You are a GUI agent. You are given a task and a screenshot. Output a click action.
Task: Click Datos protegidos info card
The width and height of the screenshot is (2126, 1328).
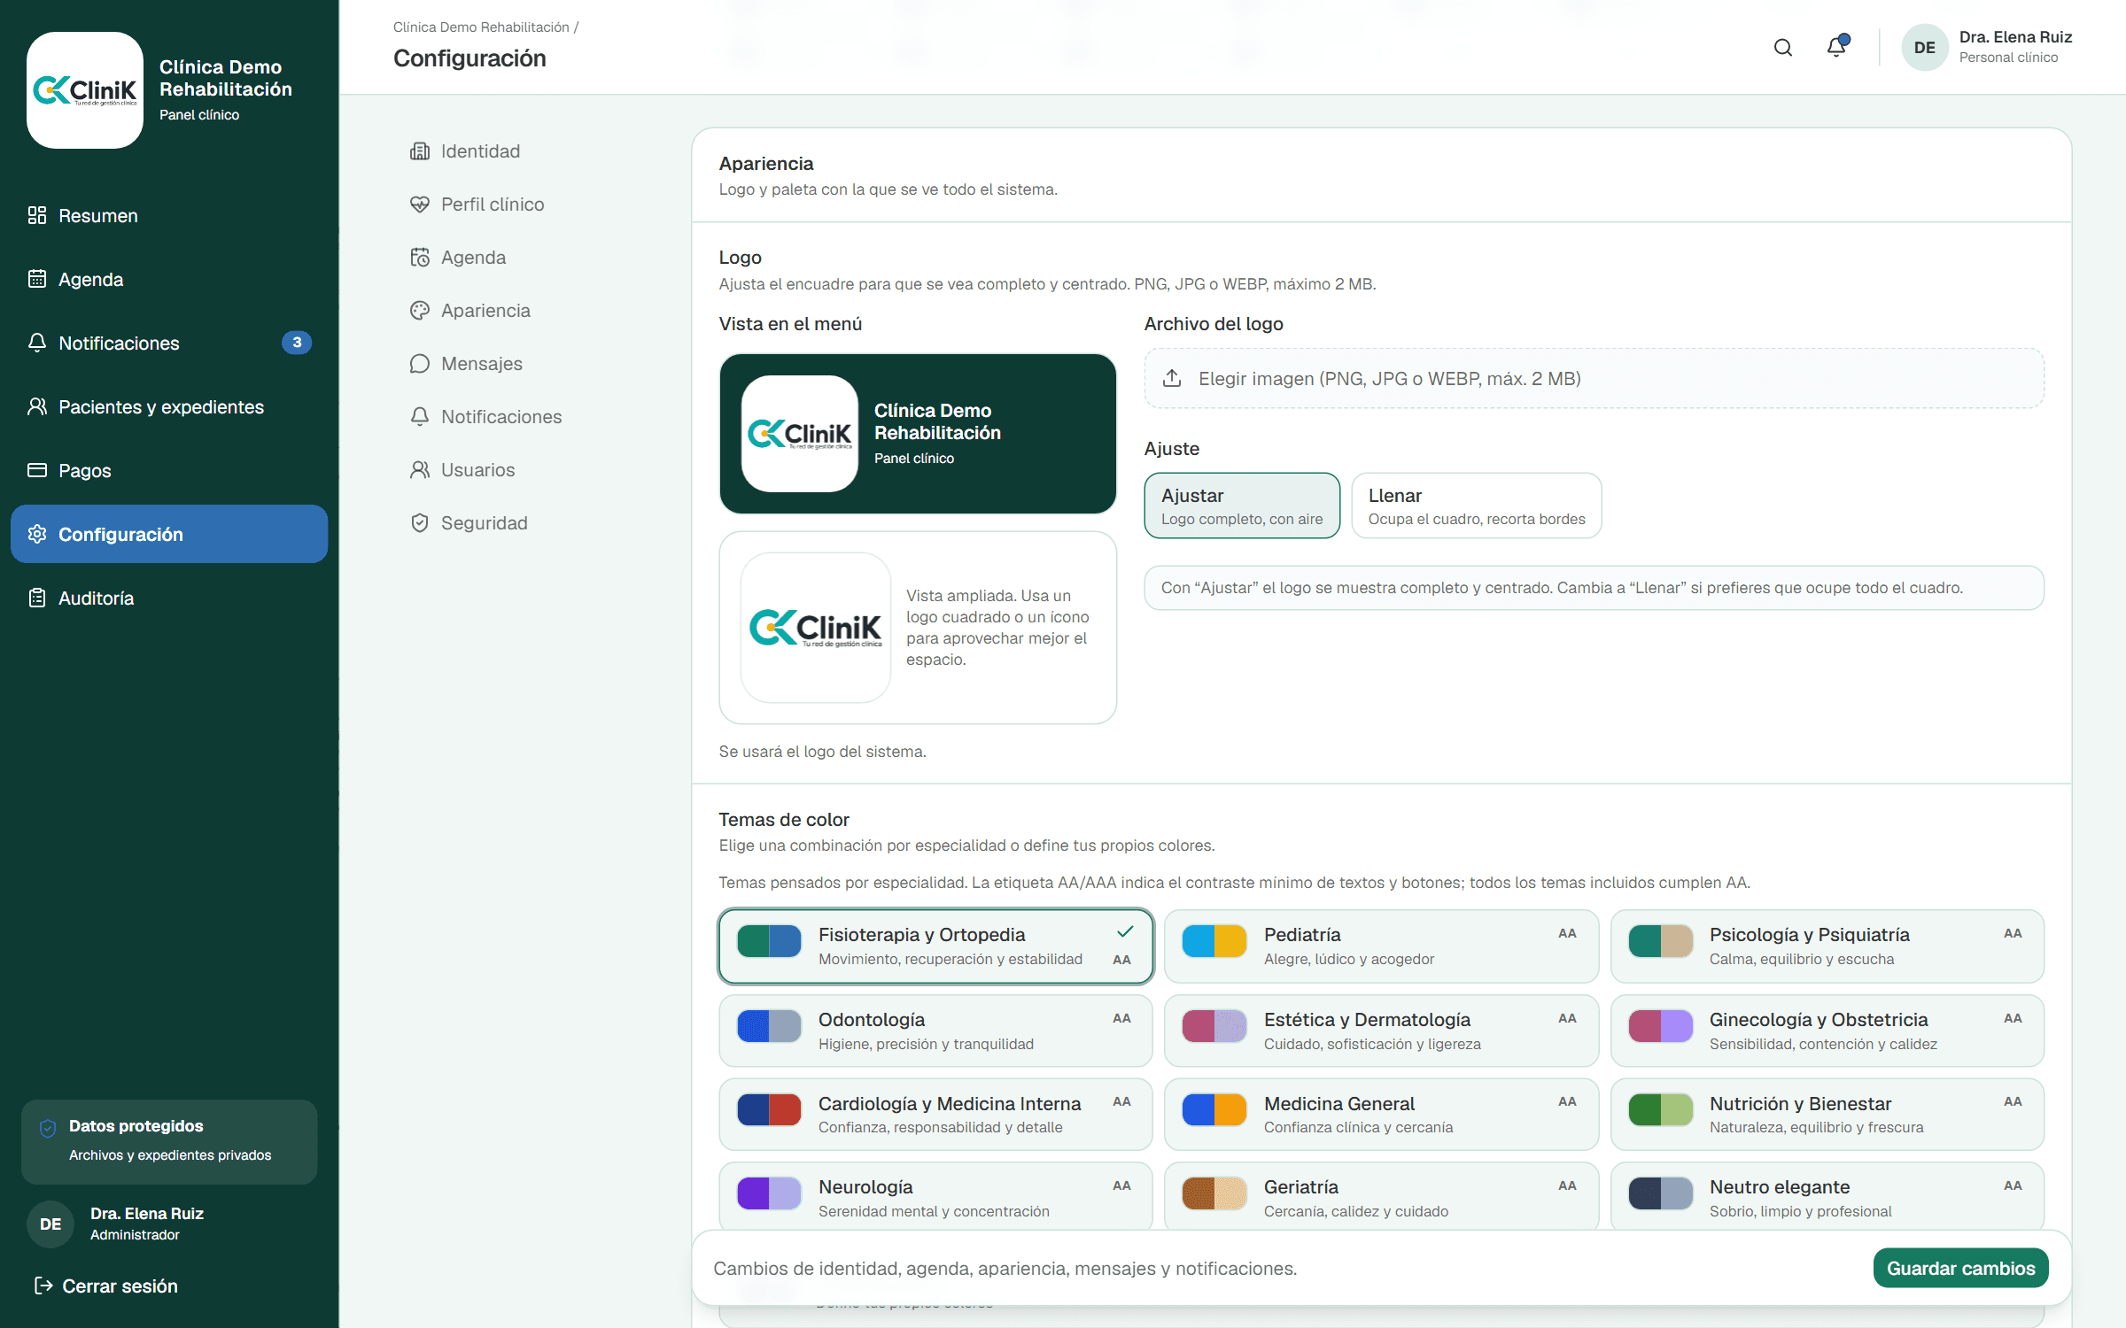coord(169,1141)
